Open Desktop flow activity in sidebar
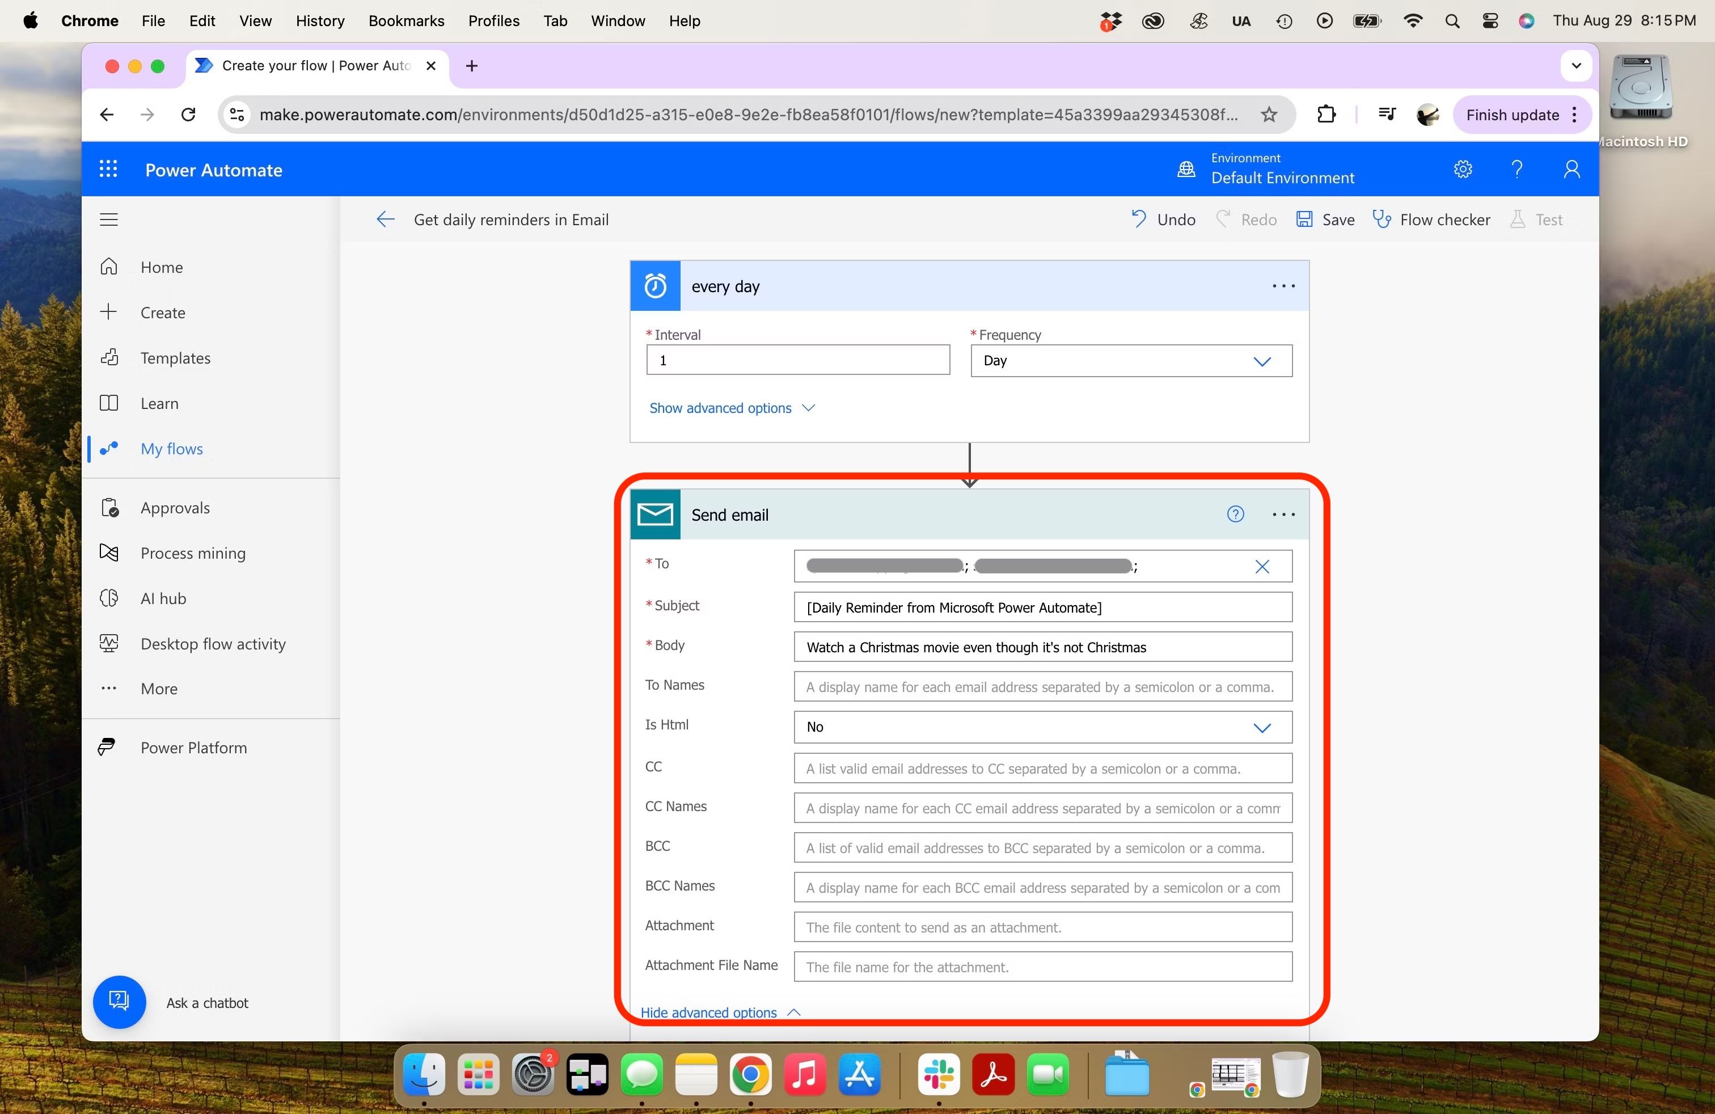The width and height of the screenshot is (1715, 1114). tap(213, 643)
